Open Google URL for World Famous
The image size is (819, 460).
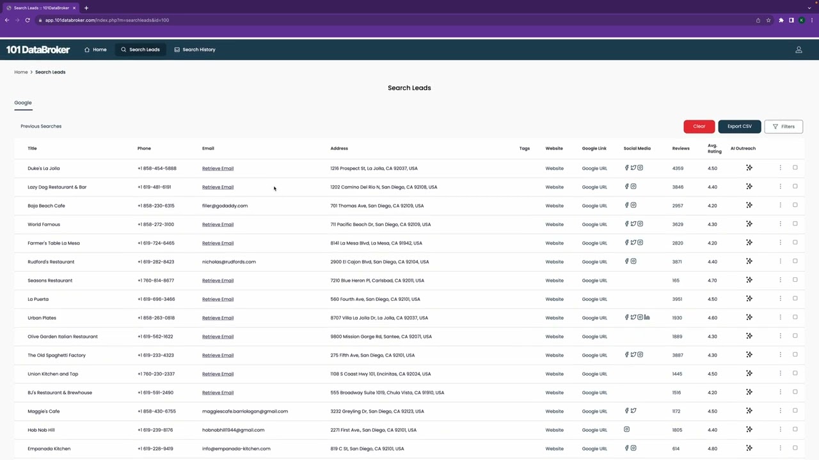tap(594, 224)
